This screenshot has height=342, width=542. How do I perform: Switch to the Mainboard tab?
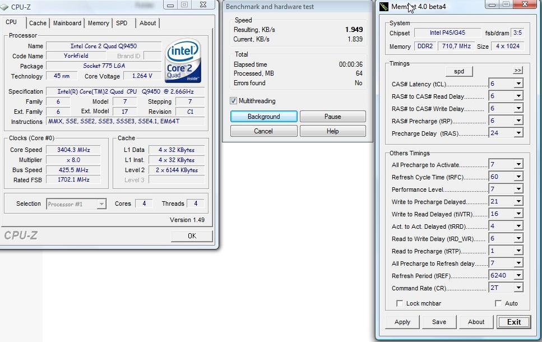67,23
